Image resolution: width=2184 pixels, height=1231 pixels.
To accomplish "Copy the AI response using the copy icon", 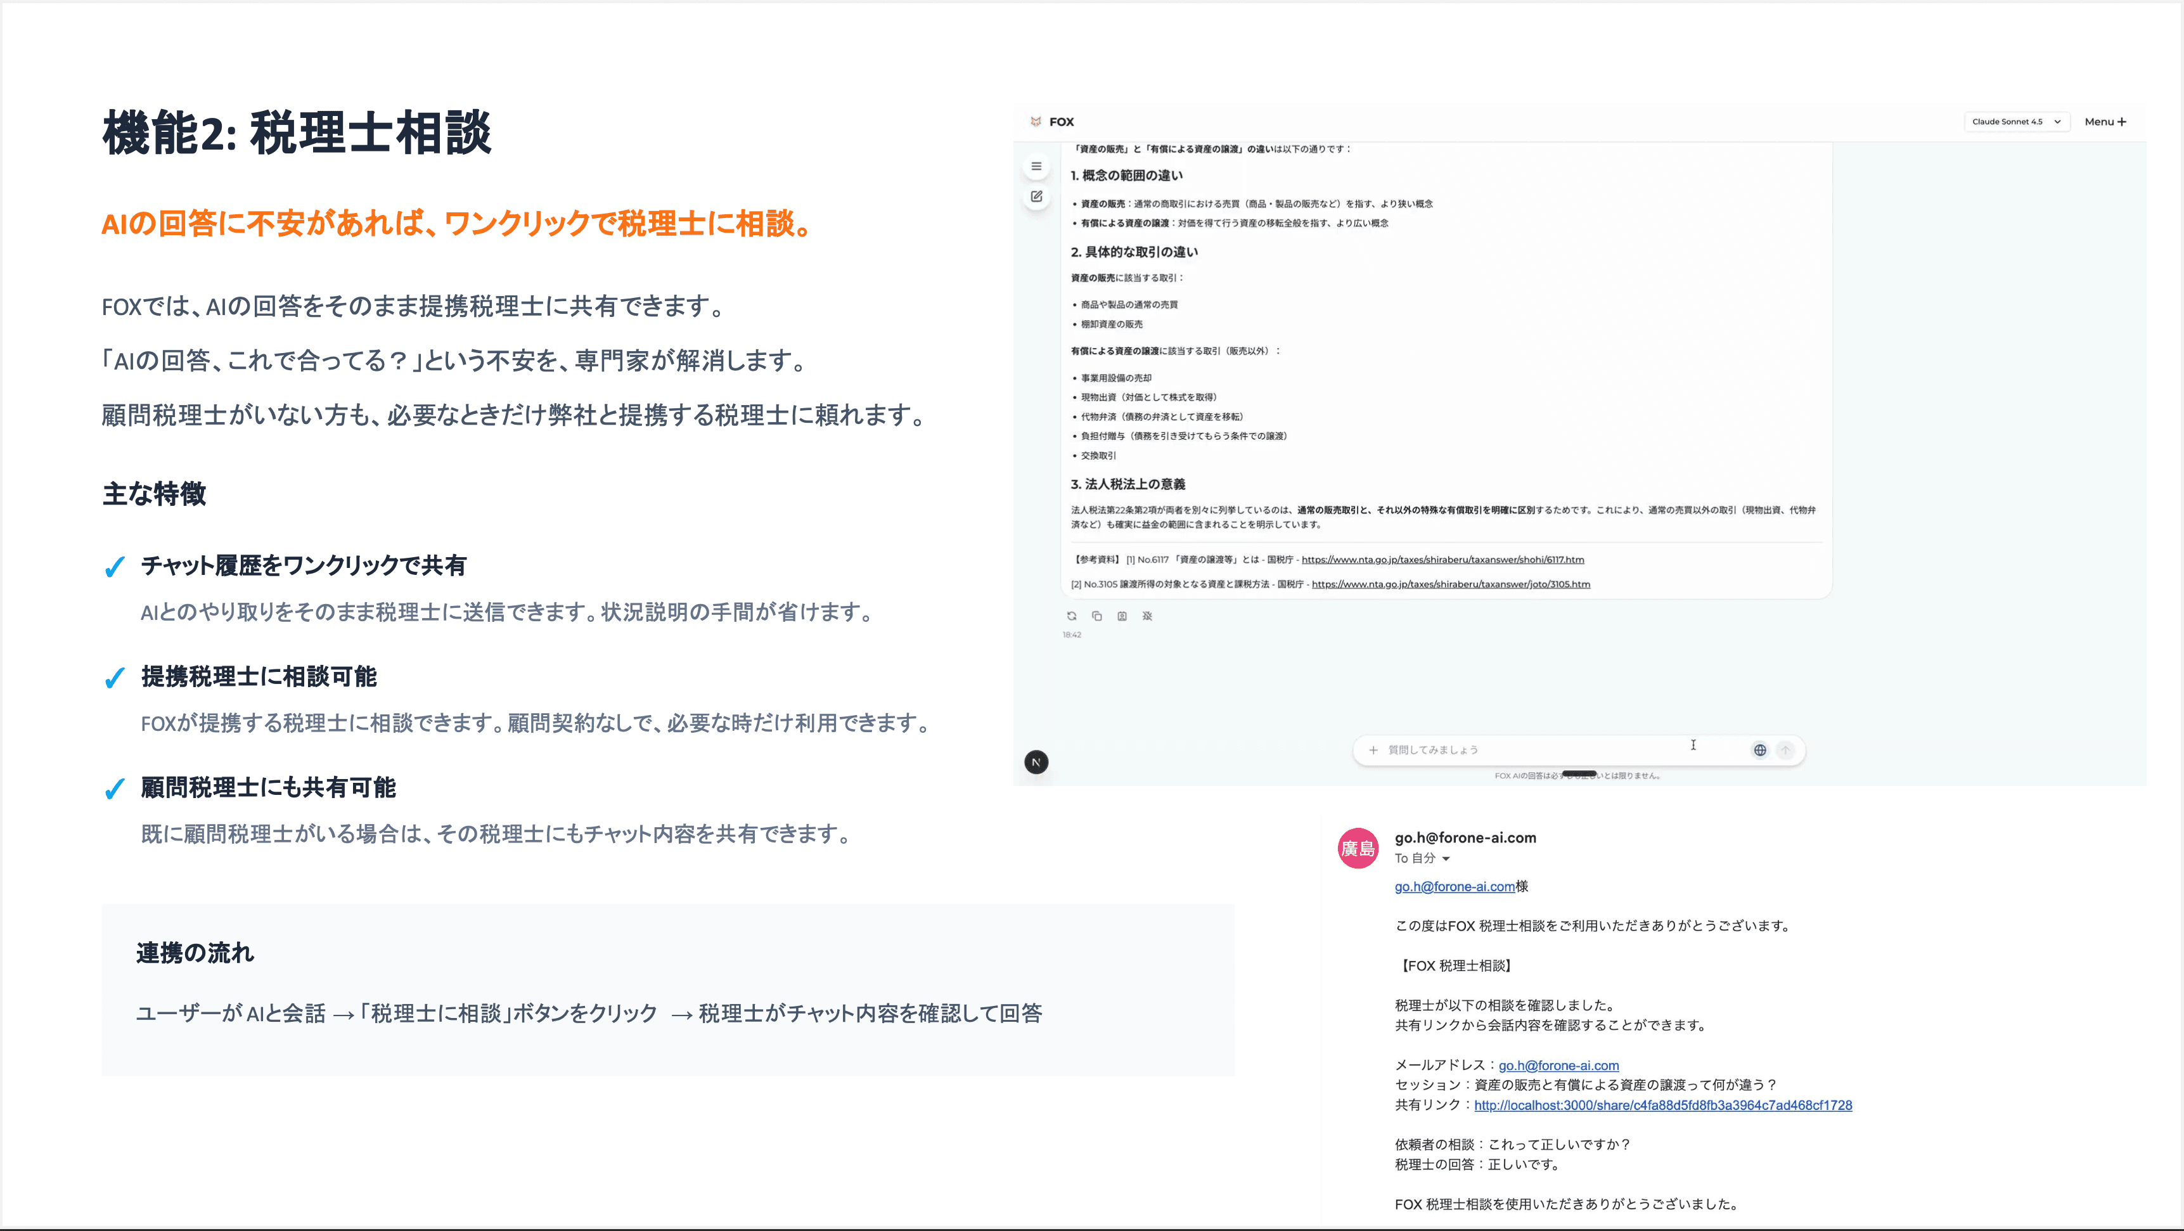I will [x=1097, y=616].
